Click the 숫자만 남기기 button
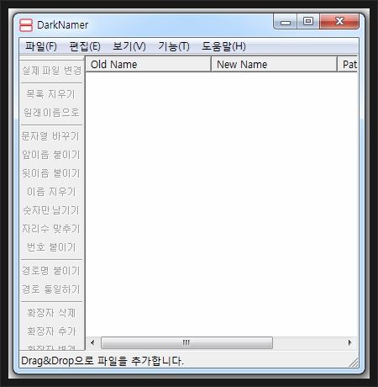 (x=51, y=210)
